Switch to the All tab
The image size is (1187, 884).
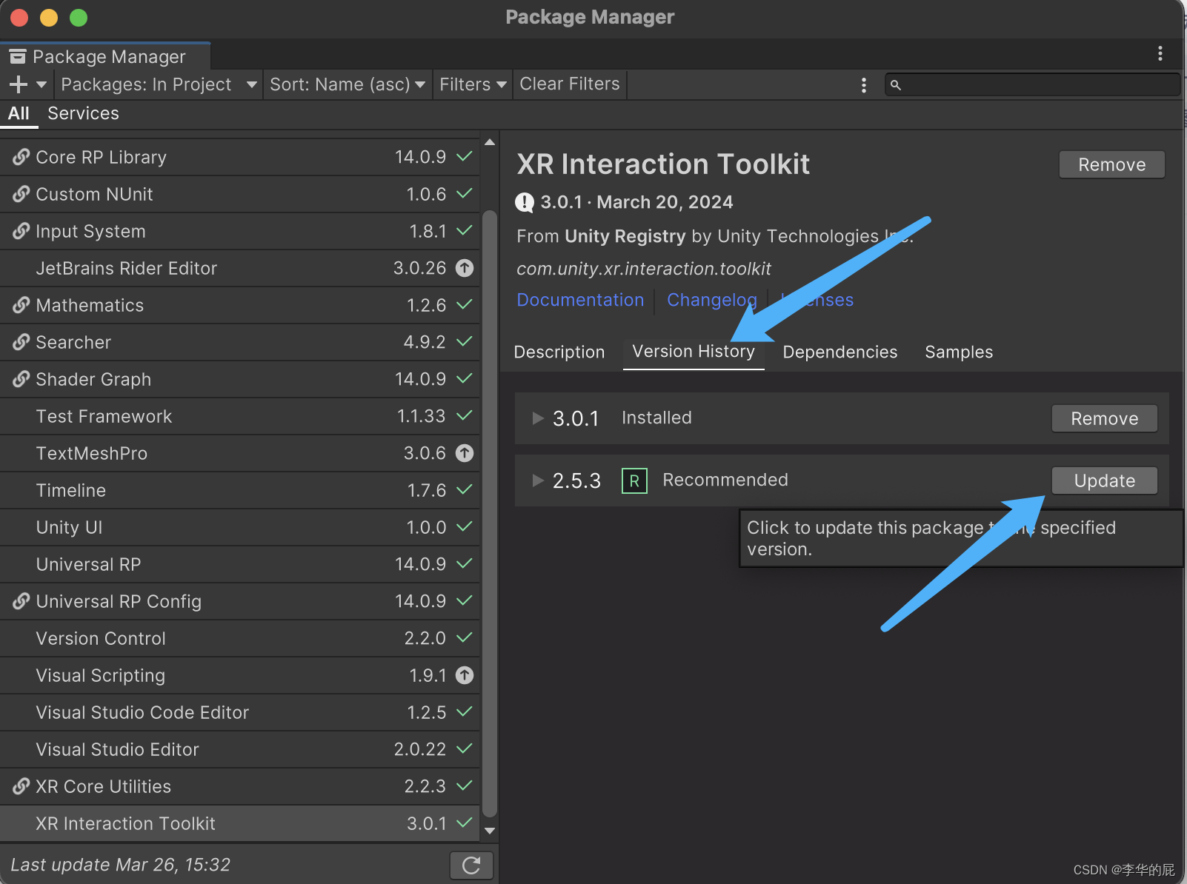click(x=19, y=113)
